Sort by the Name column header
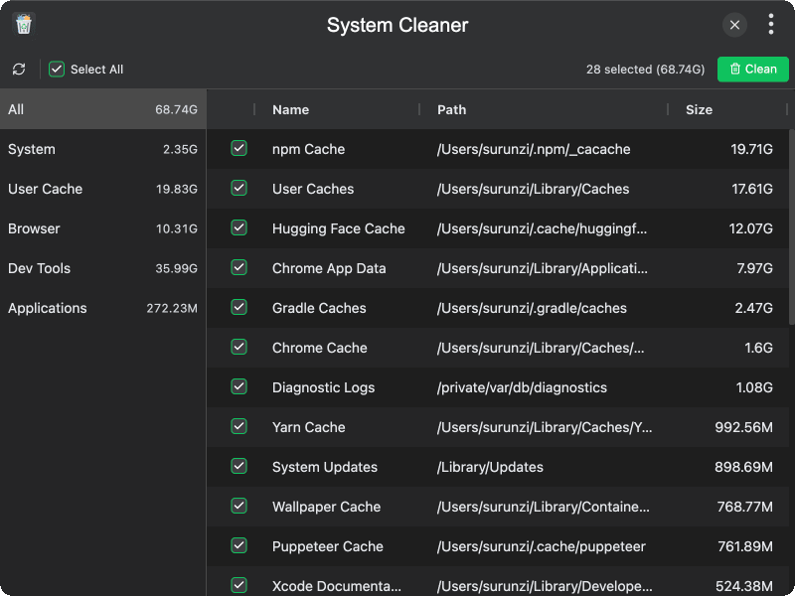 pyautogui.click(x=290, y=110)
